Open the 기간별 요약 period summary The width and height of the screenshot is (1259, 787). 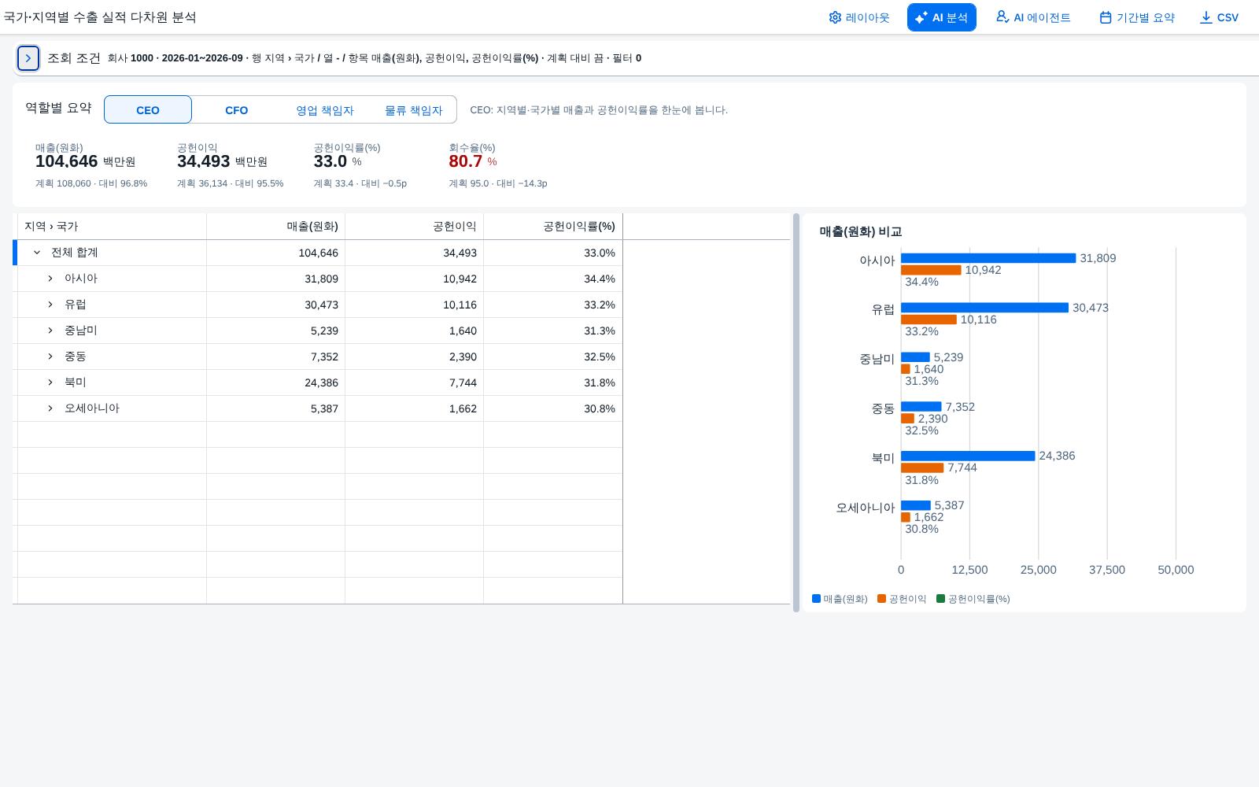point(1137,17)
